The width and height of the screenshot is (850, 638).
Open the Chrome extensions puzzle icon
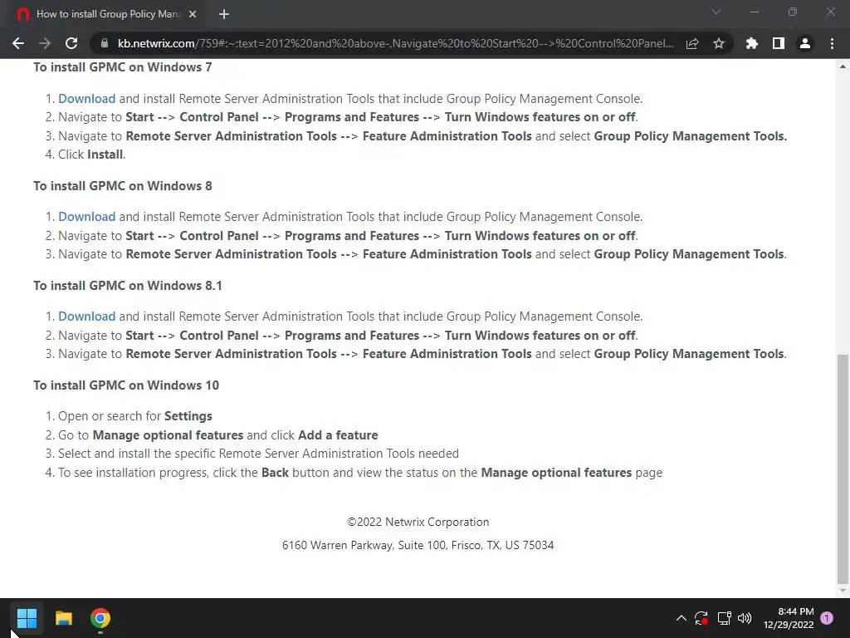coord(752,43)
